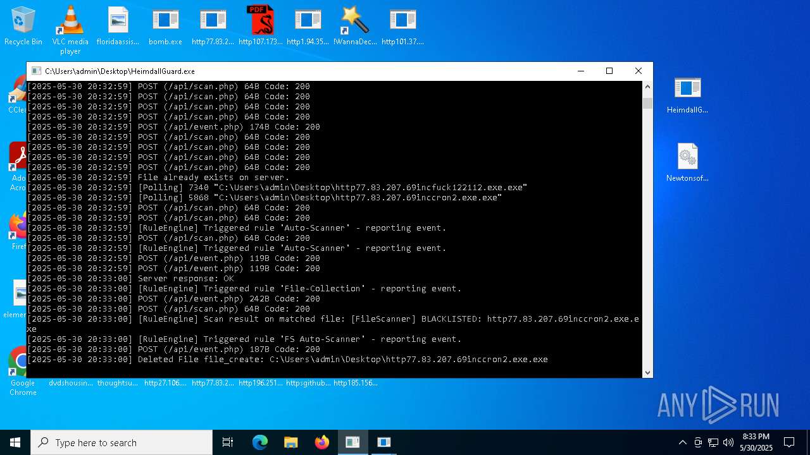Viewport: 810px width, 455px height.
Task: Open the Recycle Bin desktop icon
Action: tap(23, 26)
